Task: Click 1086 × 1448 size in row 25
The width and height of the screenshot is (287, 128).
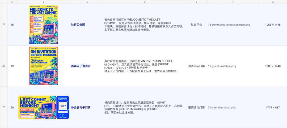Action: pos(273,66)
